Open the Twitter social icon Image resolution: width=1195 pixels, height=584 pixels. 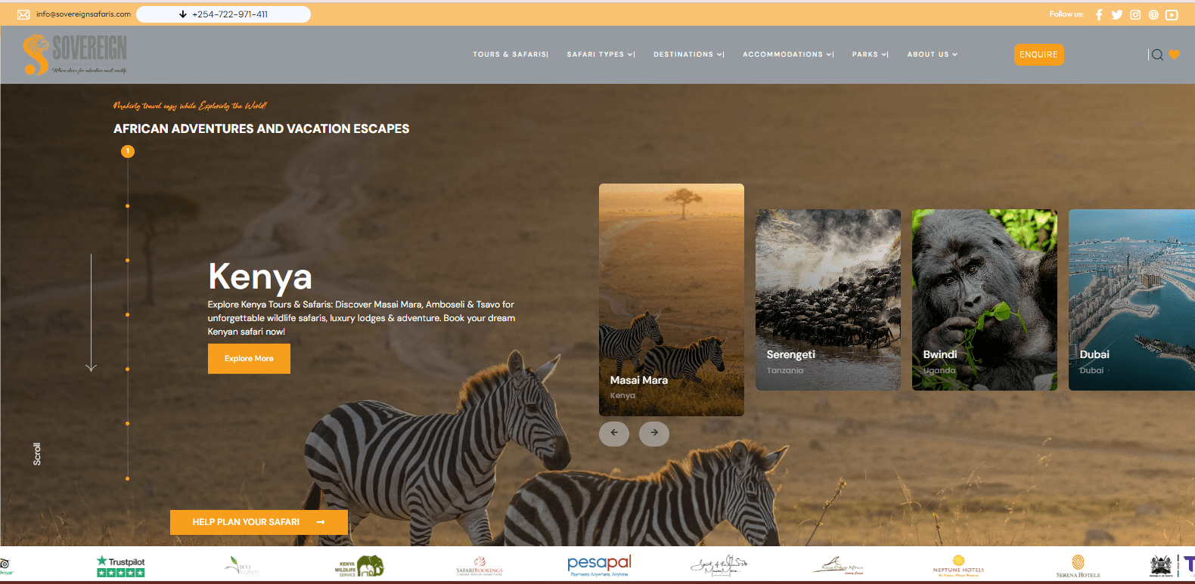tap(1117, 14)
